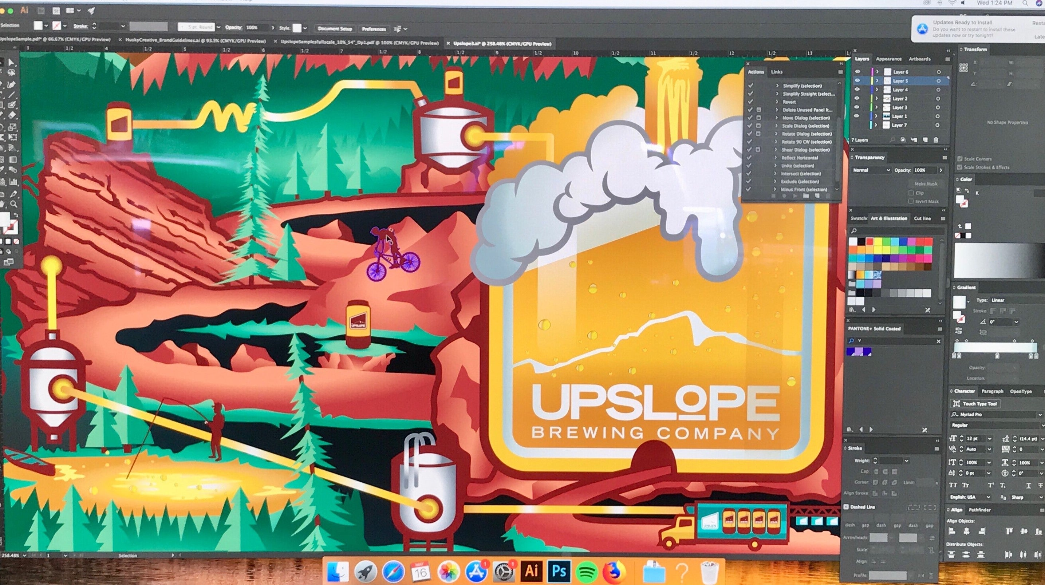Image resolution: width=1045 pixels, height=585 pixels.
Task: Hide Layer 6 with its visibility eye
Action: click(857, 72)
